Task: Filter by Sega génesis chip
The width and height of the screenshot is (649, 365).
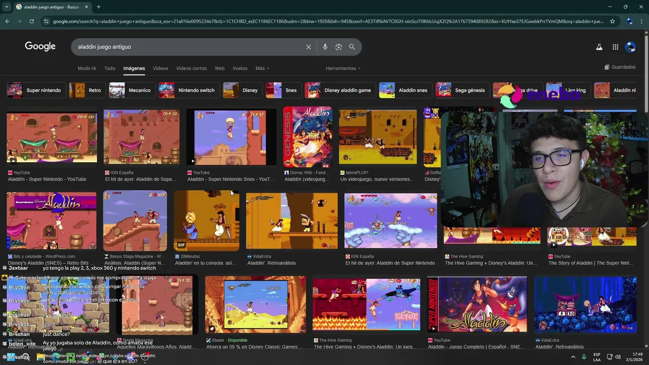Action: click(x=462, y=90)
